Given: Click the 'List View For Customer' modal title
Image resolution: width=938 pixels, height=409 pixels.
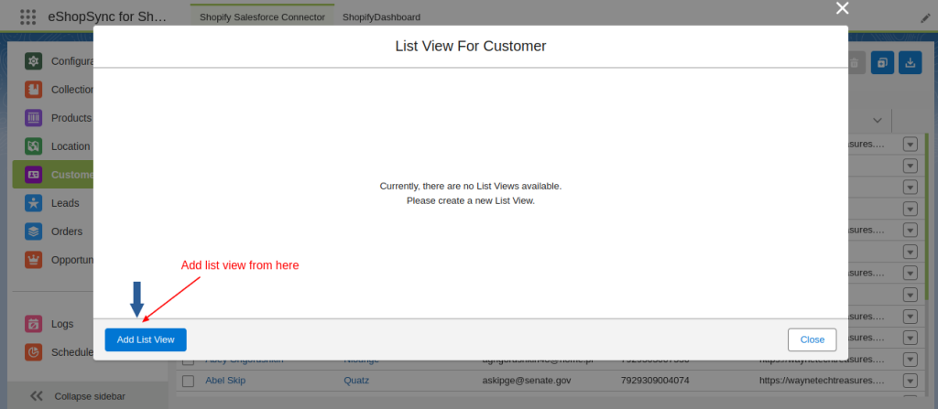Looking at the screenshot, I should coord(470,46).
